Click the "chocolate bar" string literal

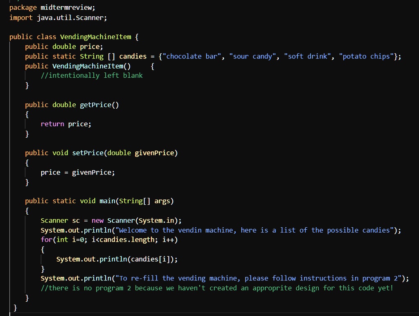point(191,56)
